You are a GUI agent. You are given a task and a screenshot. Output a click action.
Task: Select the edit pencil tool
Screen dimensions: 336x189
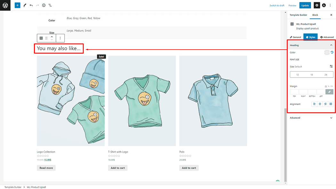pyautogui.click(x=25, y=5)
